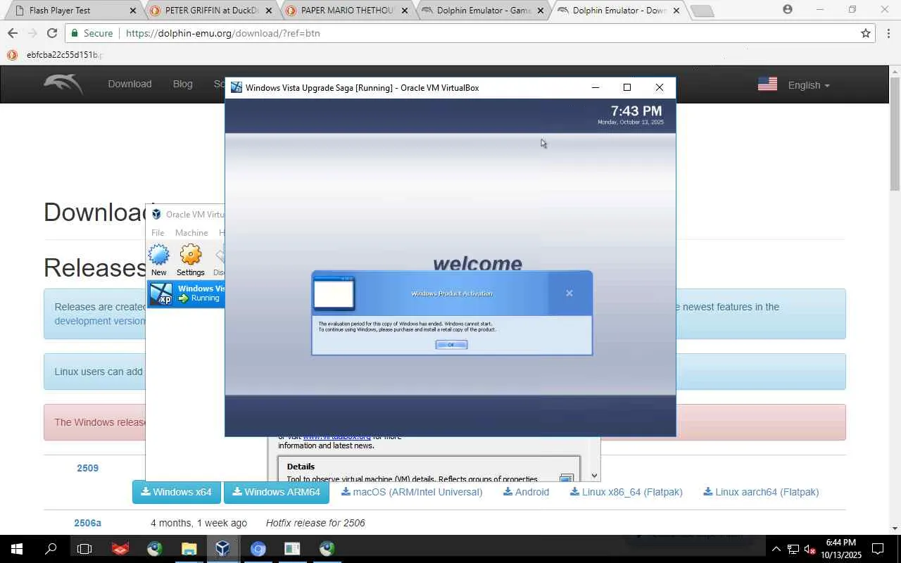The height and width of the screenshot is (563, 901).
Task: Open release 2506a link
Action: [x=87, y=523]
